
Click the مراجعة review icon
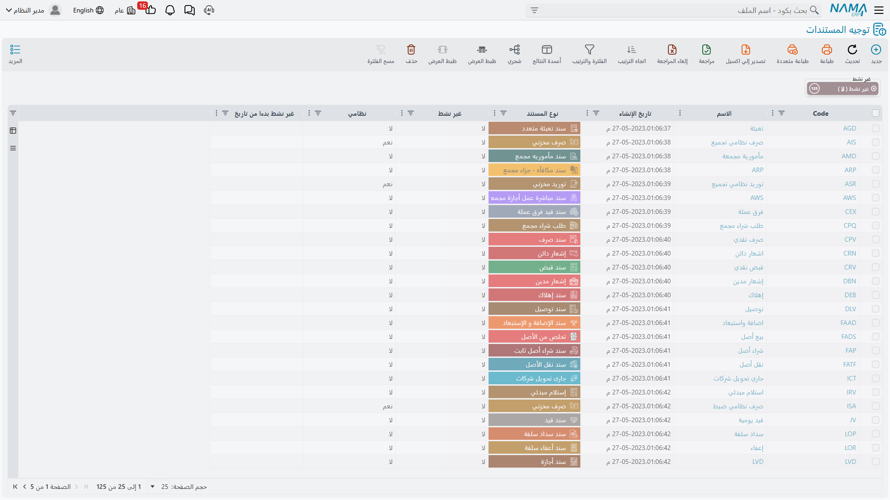coord(706,50)
